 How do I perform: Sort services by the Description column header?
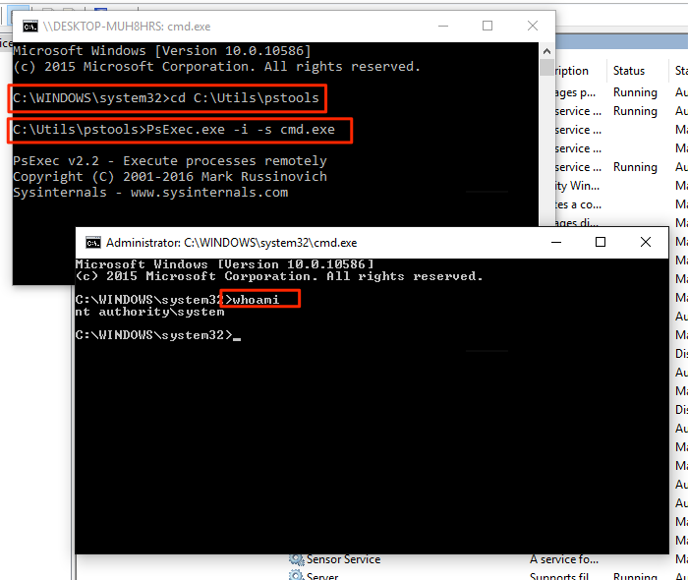tap(572, 71)
